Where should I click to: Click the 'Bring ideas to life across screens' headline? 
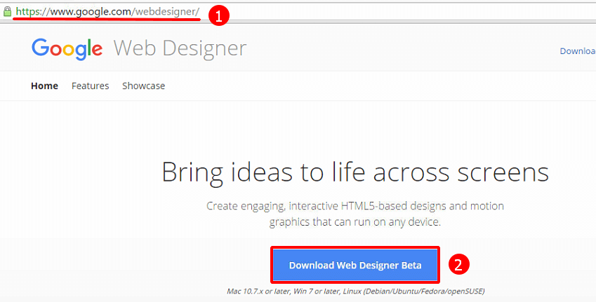(355, 172)
